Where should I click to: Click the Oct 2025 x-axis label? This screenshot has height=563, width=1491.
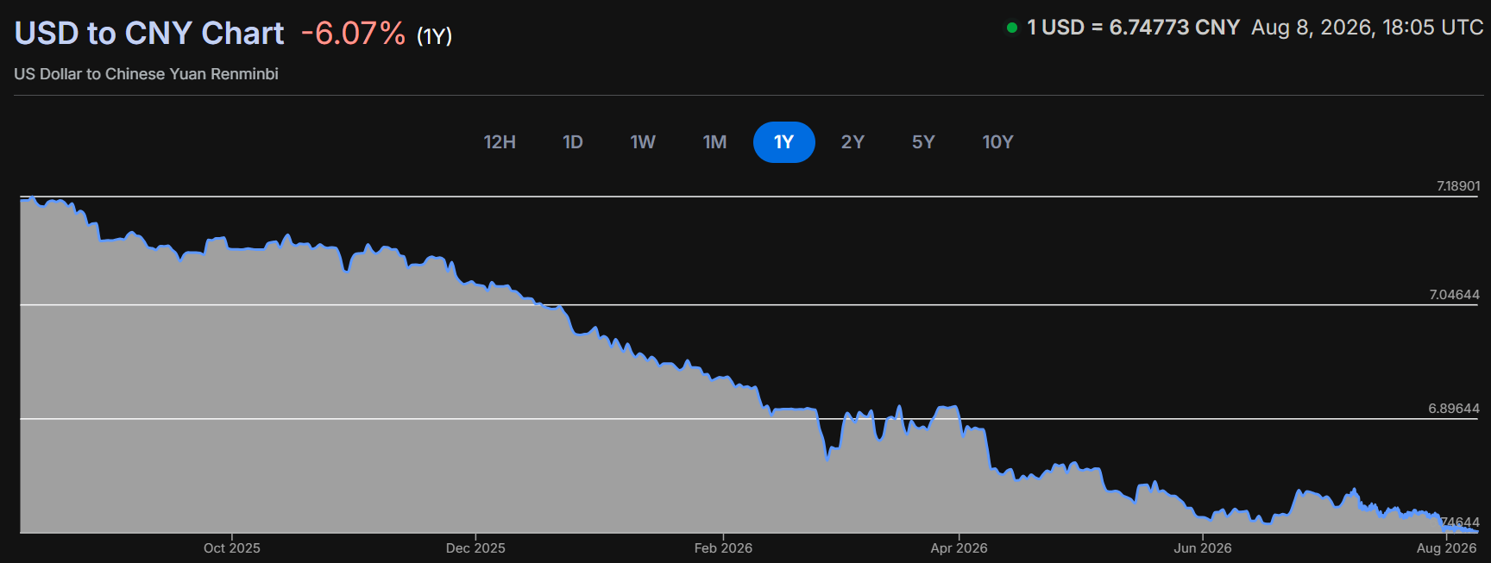[x=231, y=548]
